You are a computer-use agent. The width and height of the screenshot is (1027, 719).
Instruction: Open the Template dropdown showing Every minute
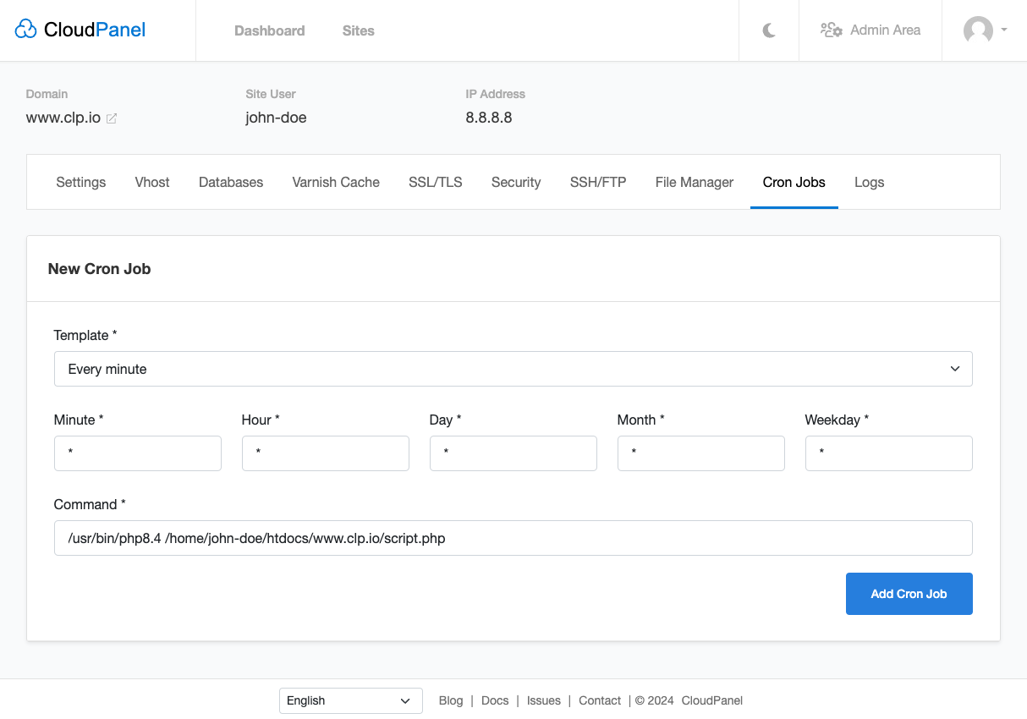513,369
